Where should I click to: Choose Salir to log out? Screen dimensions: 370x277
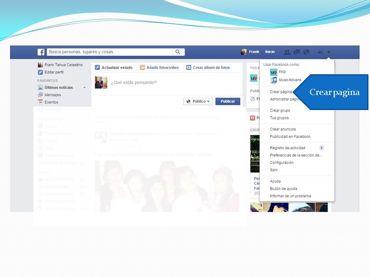[274, 170]
